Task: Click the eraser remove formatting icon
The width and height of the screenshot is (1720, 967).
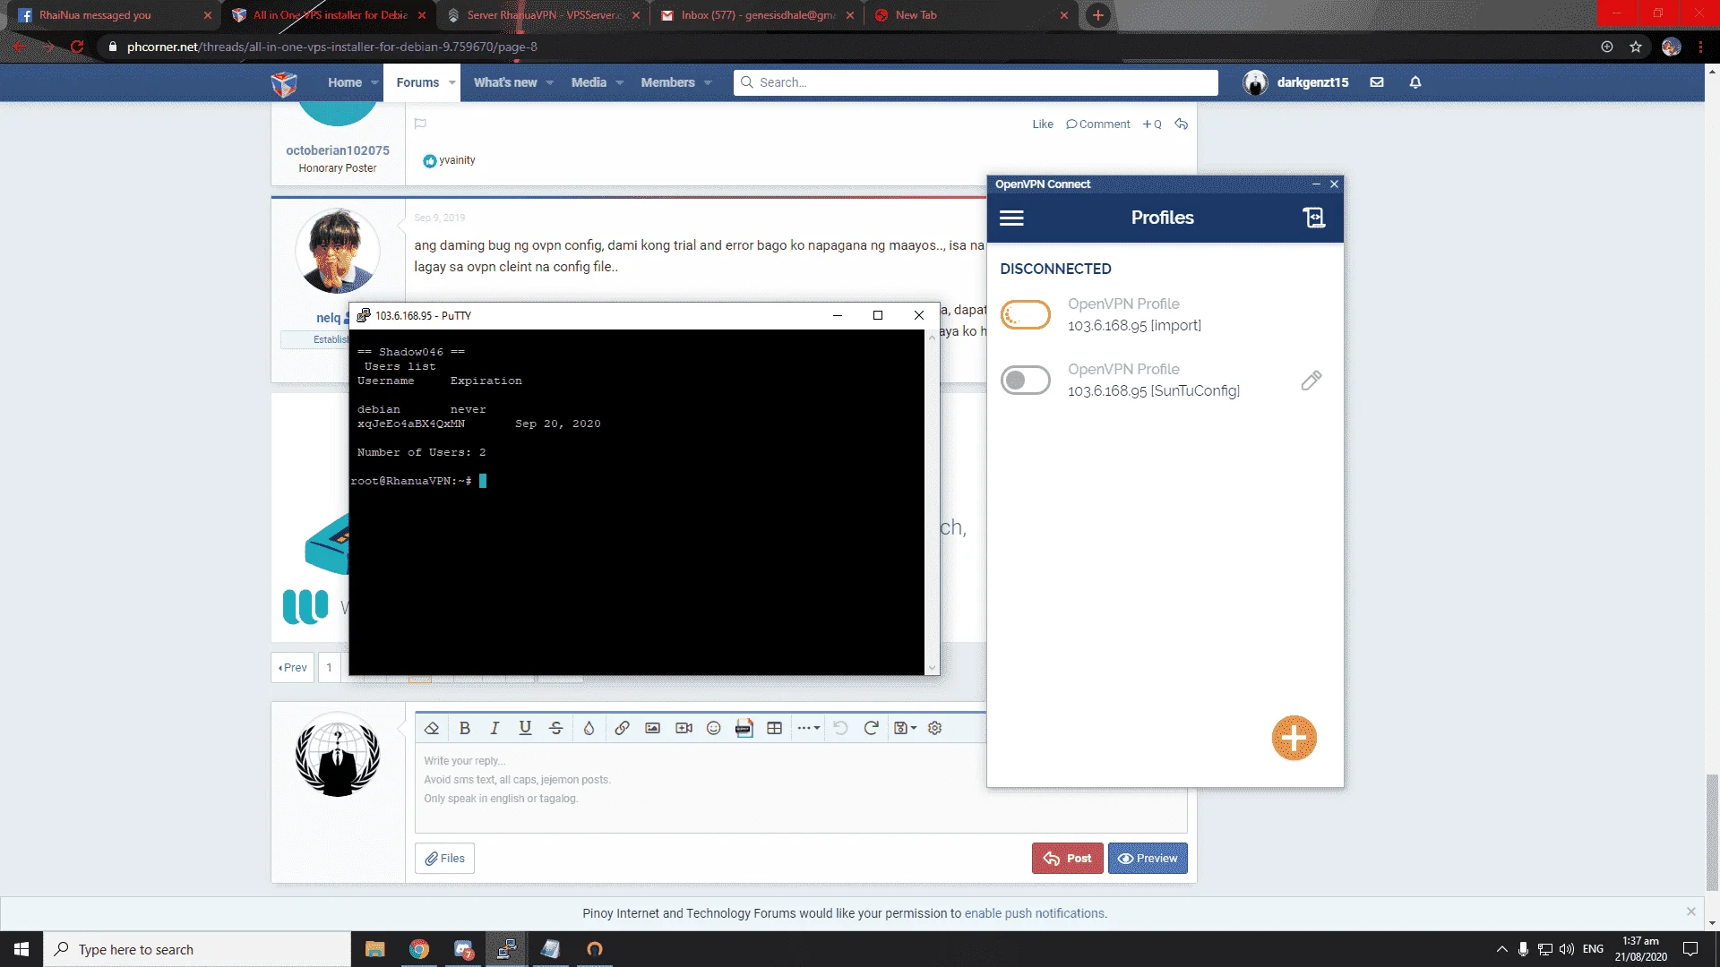Action: tap(432, 728)
